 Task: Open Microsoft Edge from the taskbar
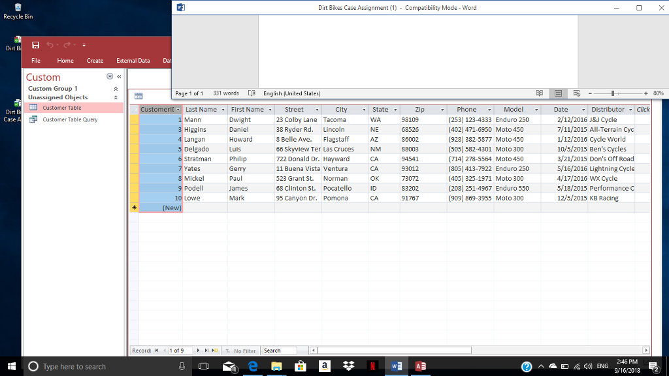tap(253, 366)
